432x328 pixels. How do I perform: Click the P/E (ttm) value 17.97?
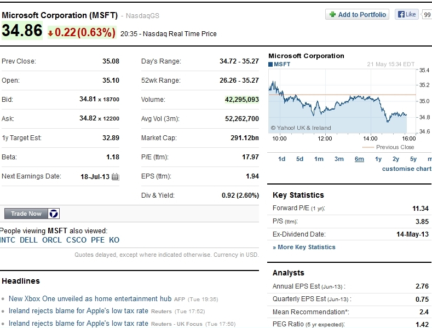(x=250, y=157)
